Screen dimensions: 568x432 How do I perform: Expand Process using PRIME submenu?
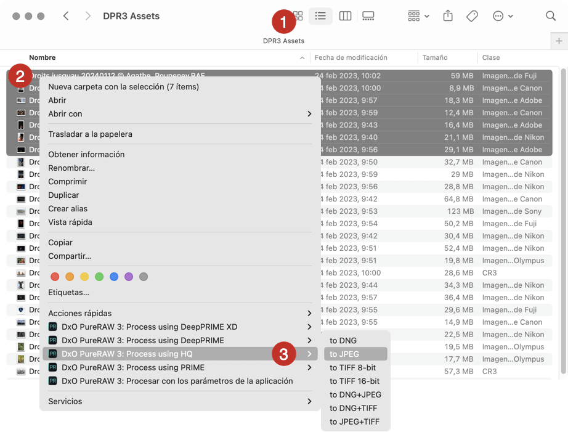179,367
